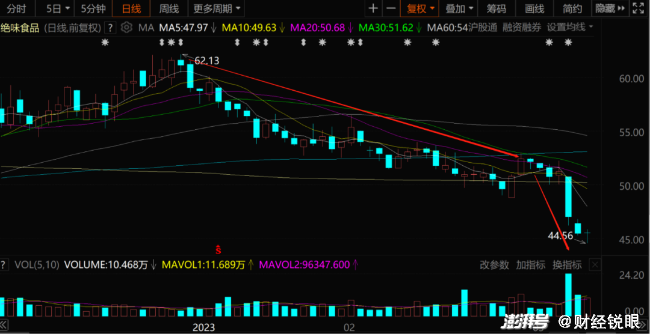Viewport: 650px width, 334px height.
Task: Open the 5日 period dropdown
Action: coord(58,8)
